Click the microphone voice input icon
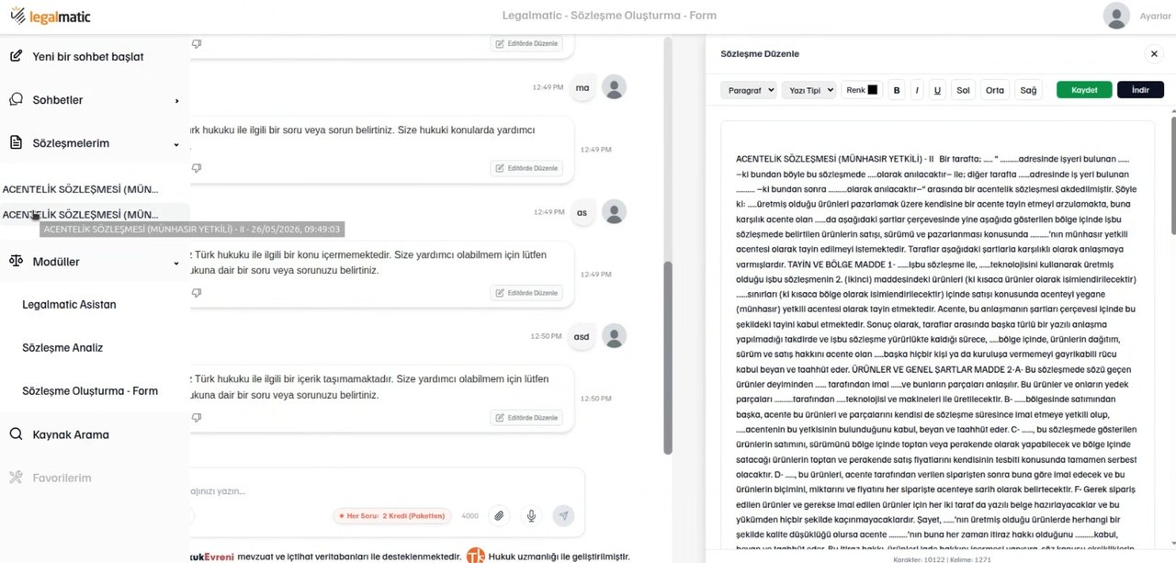 (x=531, y=516)
